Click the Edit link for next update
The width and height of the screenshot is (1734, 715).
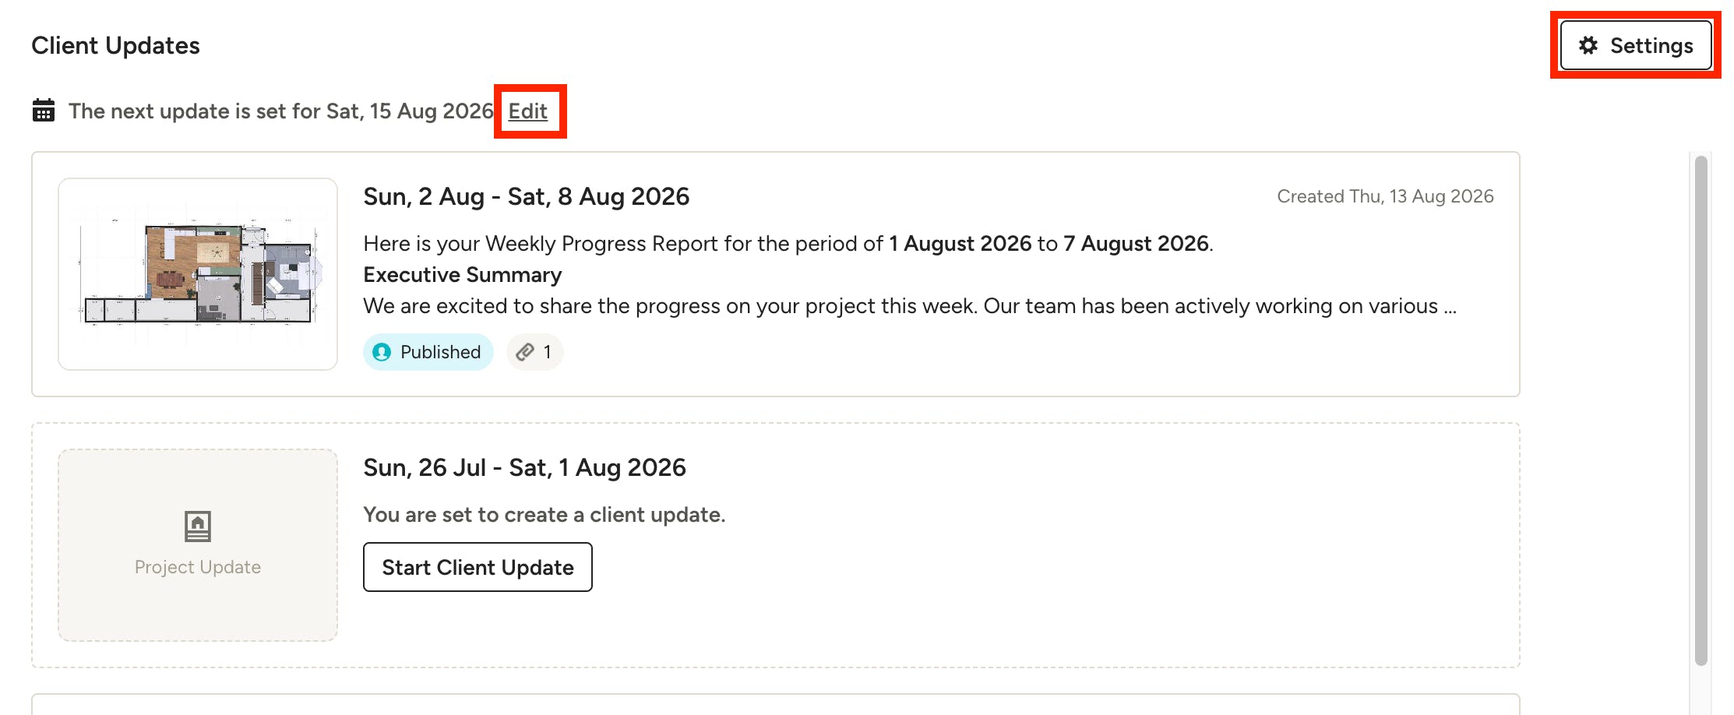(528, 111)
